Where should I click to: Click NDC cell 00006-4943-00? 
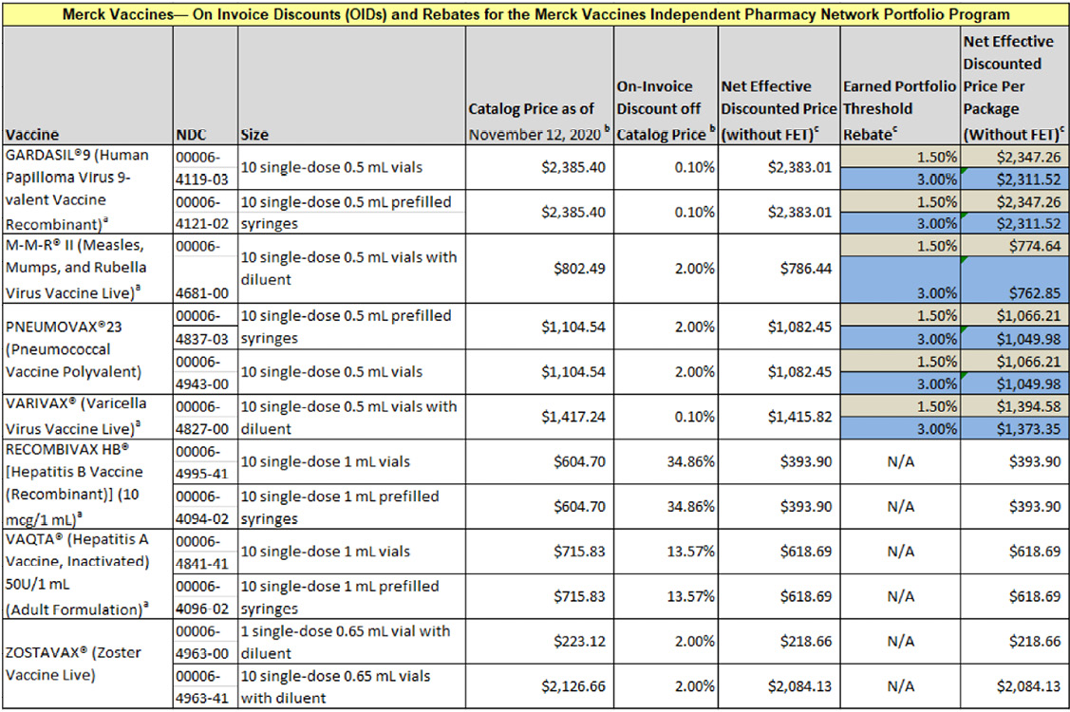(205, 372)
